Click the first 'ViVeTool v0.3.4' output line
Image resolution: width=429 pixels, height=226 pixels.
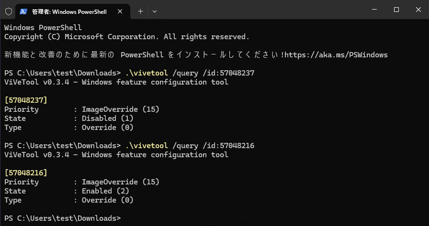[x=116, y=82]
